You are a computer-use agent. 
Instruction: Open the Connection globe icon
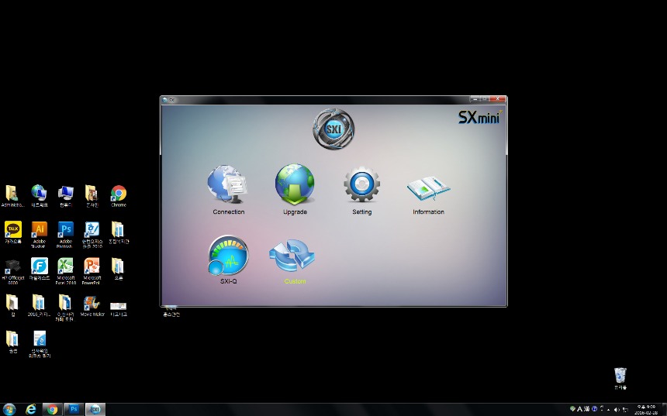(x=227, y=184)
